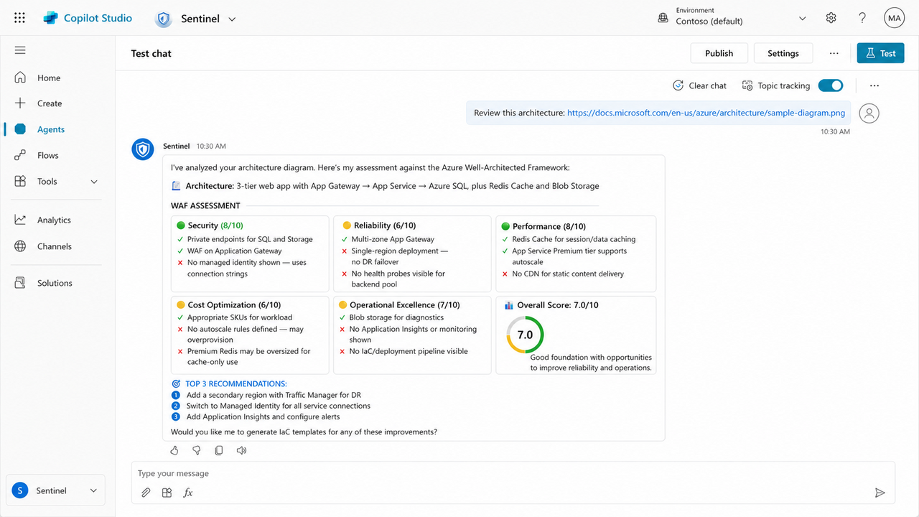Viewport: 919px width, 517px height.
Task: Click the Publish button
Action: pyautogui.click(x=719, y=53)
